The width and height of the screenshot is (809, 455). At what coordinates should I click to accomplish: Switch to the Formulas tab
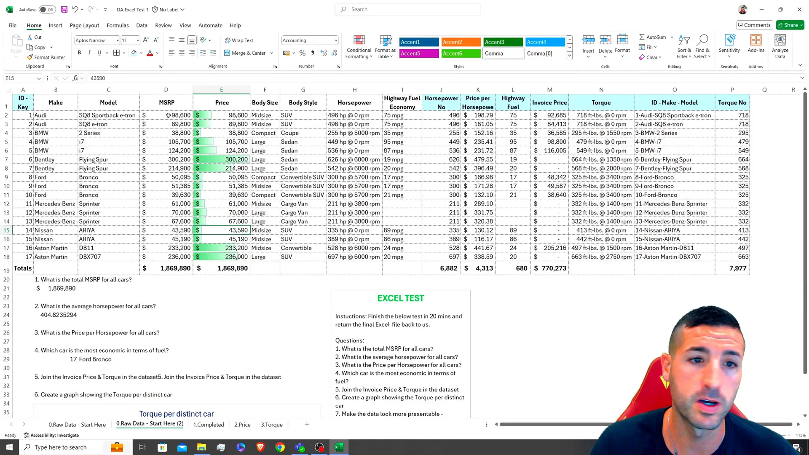(118, 25)
